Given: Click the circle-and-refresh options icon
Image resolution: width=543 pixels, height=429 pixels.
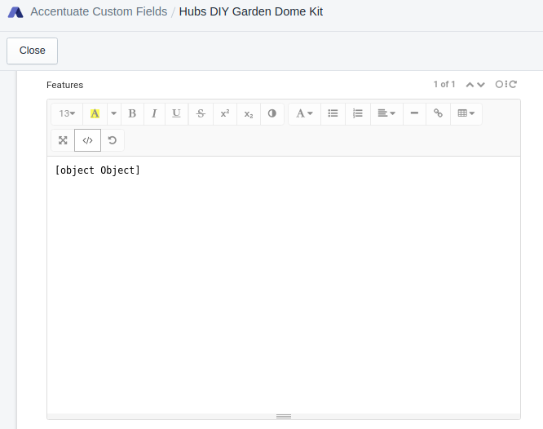Looking at the screenshot, I should (x=506, y=84).
